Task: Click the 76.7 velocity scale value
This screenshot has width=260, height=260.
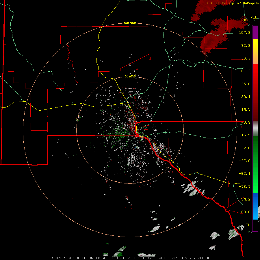Action: tap(246, 58)
